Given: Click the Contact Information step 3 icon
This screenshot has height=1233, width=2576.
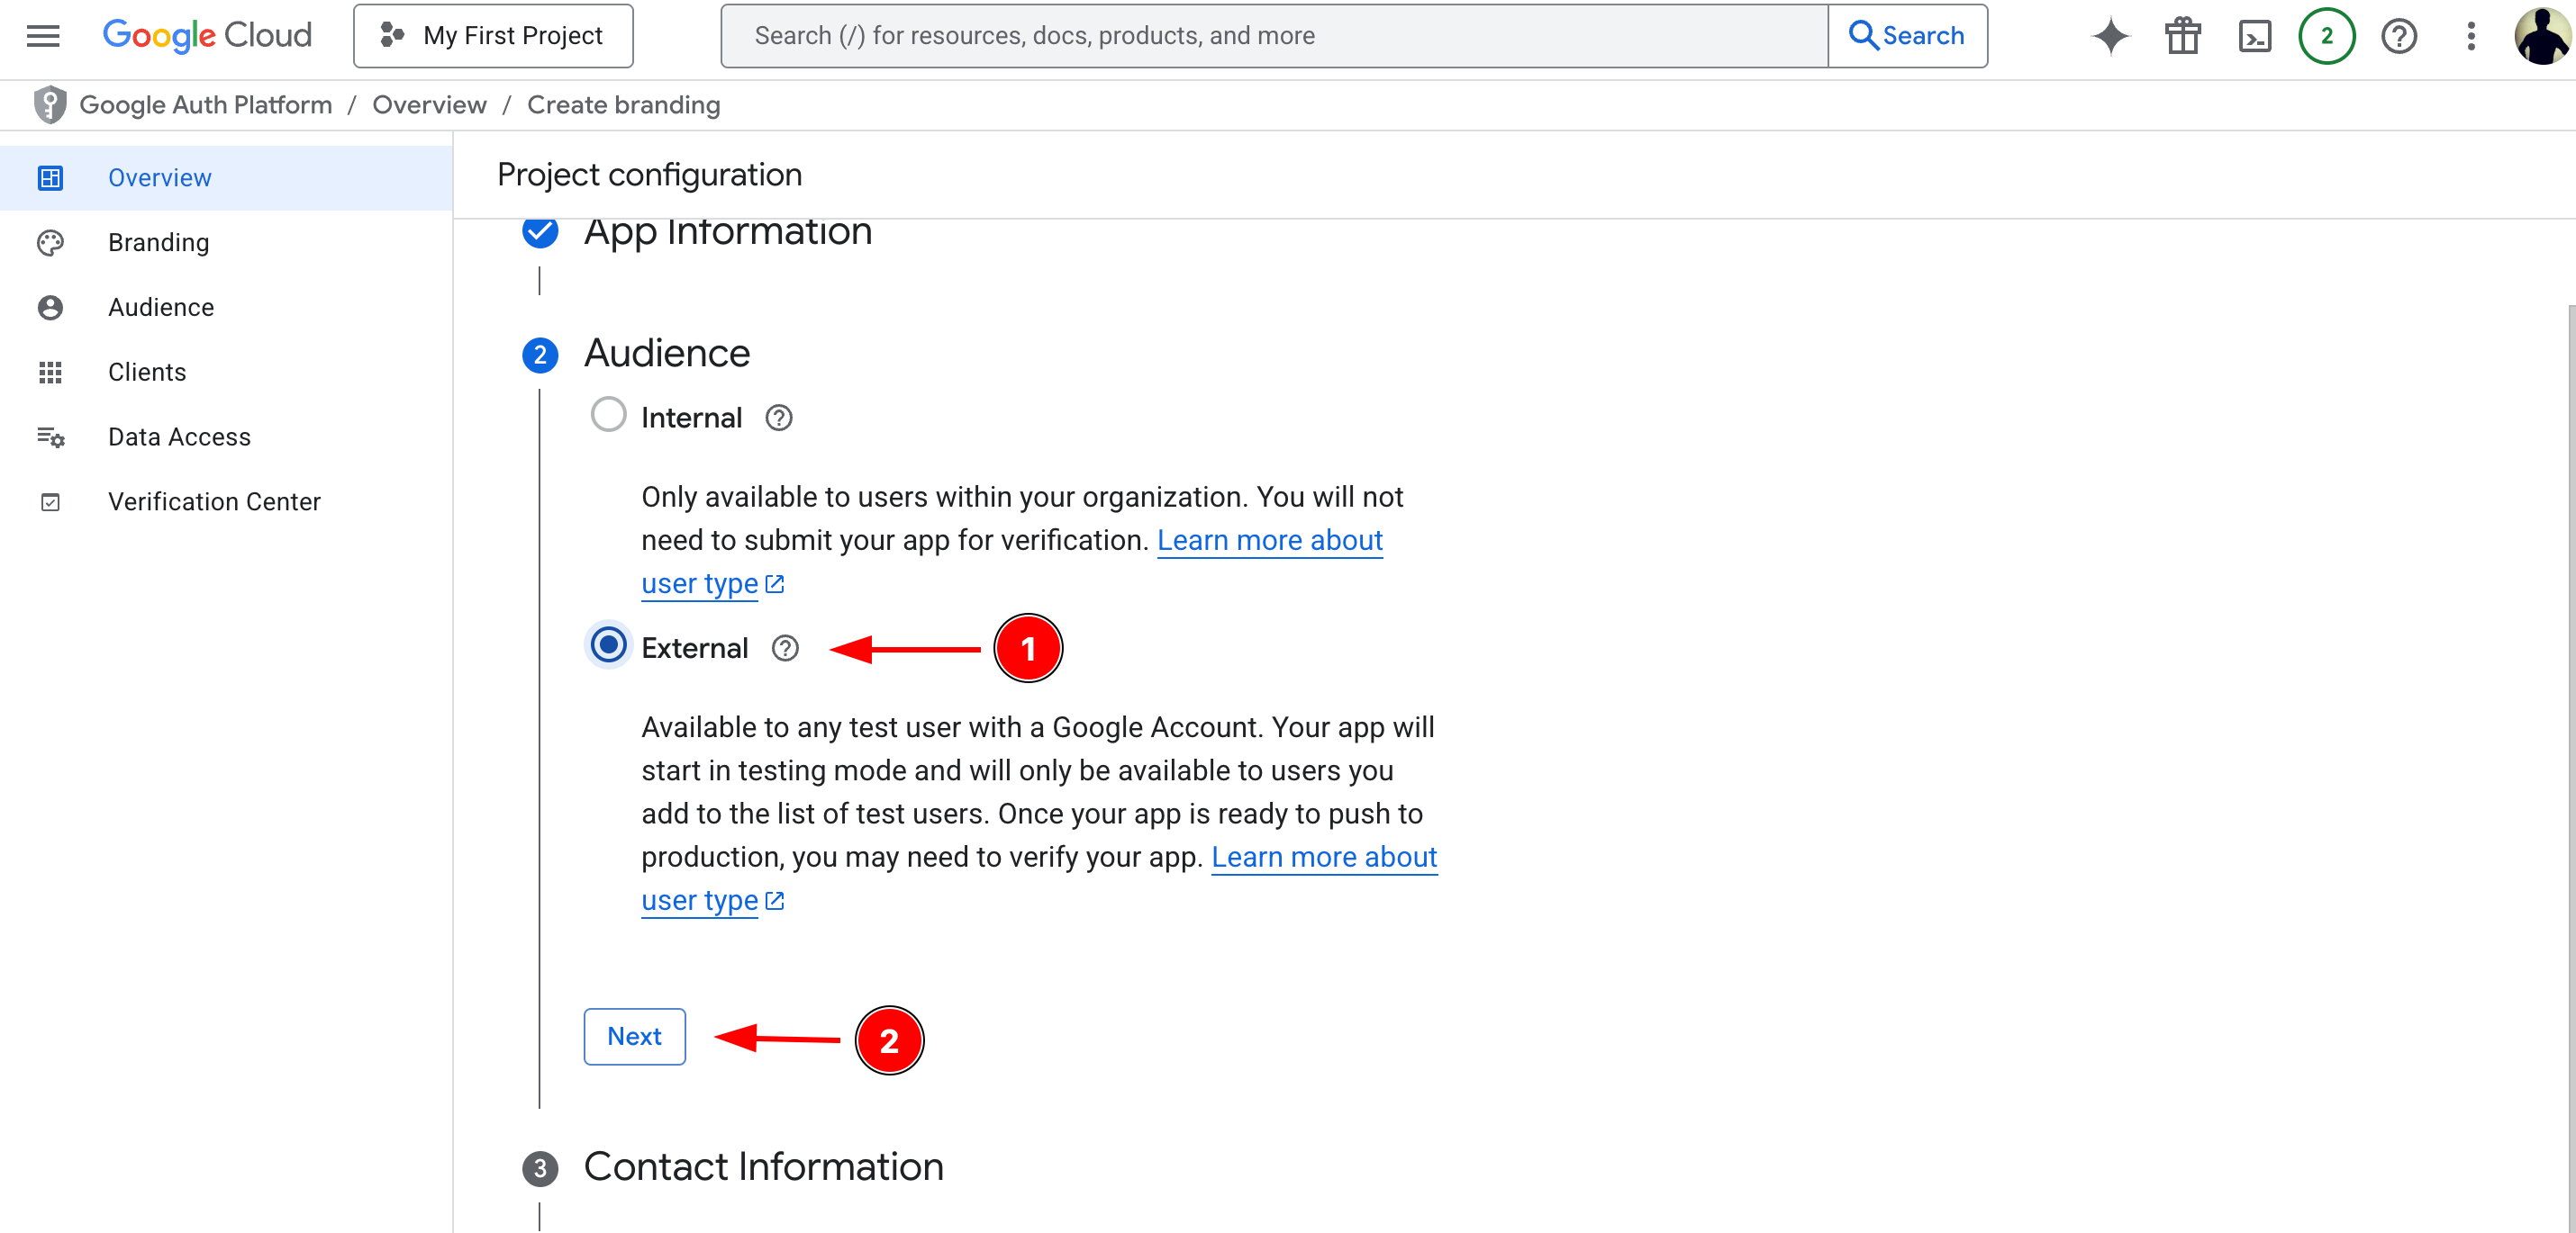Looking at the screenshot, I should [540, 1169].
